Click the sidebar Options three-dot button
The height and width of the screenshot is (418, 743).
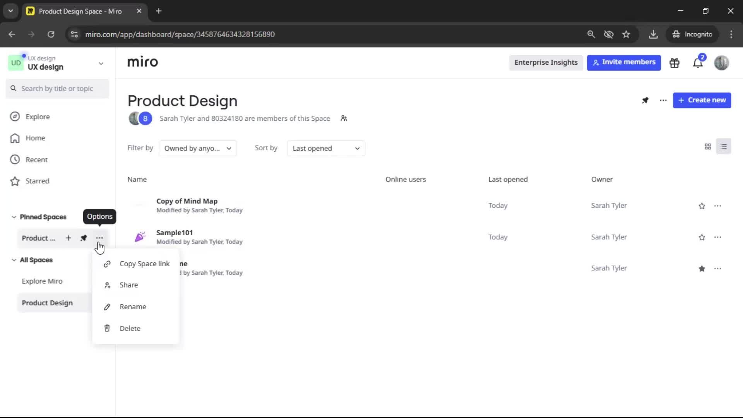99,238
